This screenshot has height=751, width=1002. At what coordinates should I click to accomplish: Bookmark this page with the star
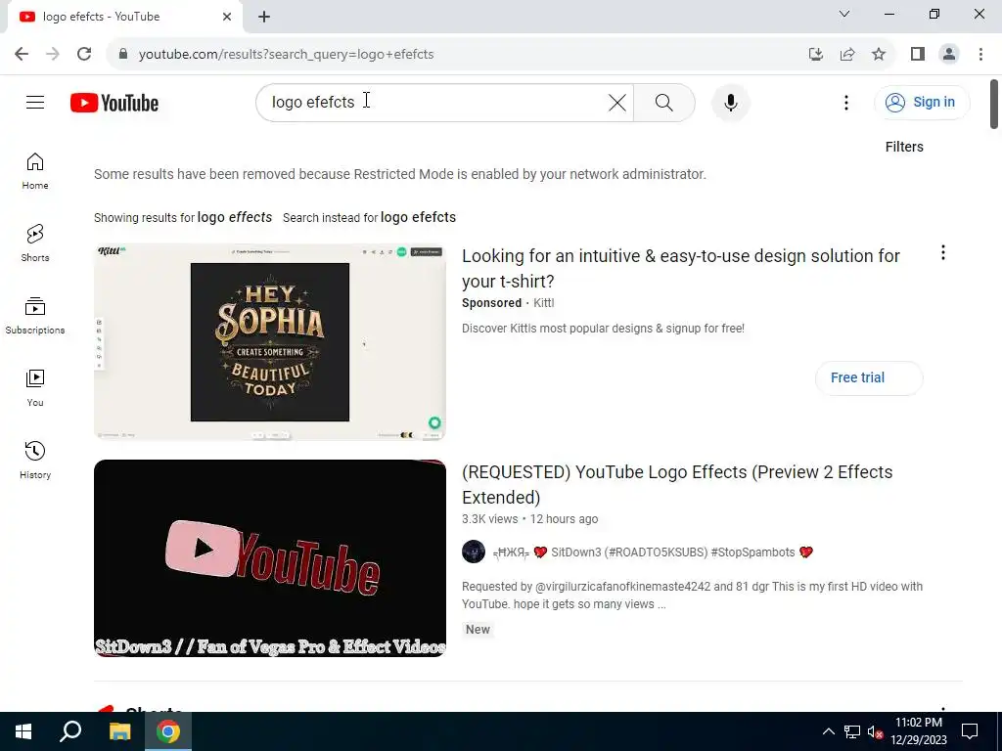(x=879, y=55)
